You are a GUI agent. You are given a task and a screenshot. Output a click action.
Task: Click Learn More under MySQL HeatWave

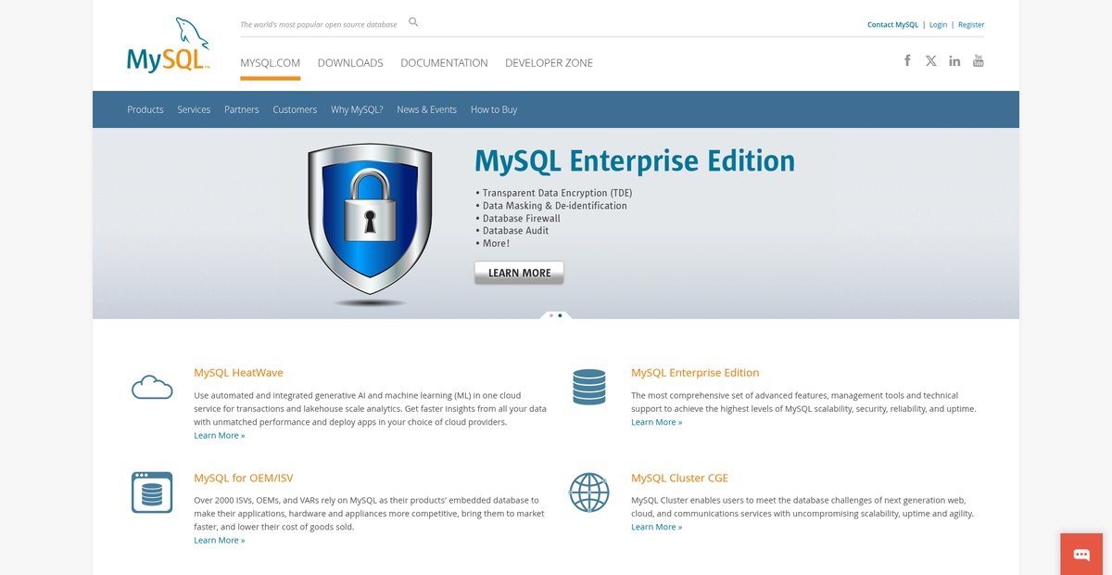click(220, 435)
